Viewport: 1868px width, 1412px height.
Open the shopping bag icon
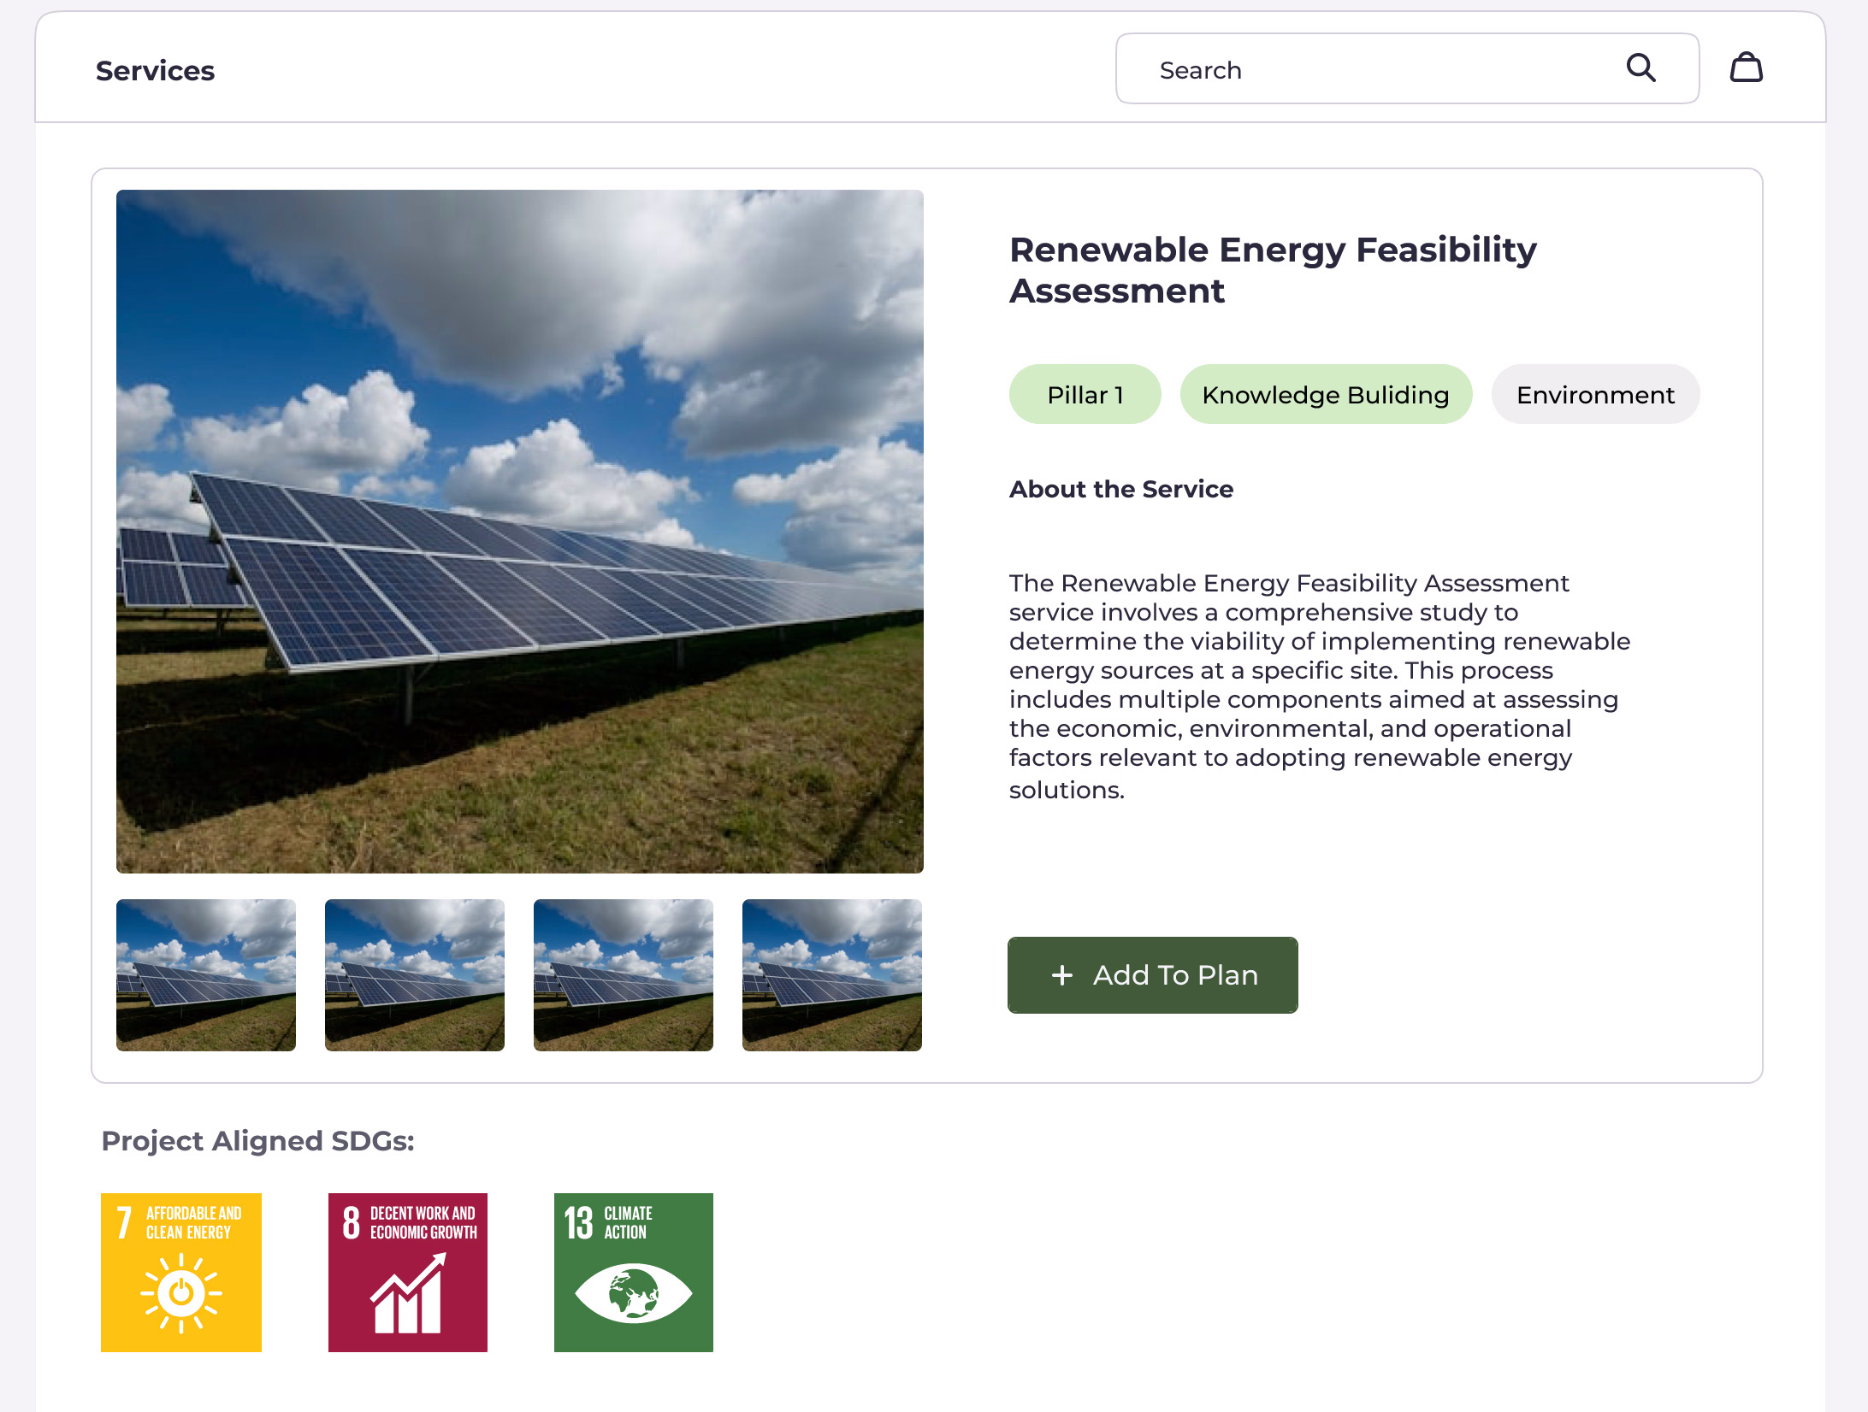1746,68
